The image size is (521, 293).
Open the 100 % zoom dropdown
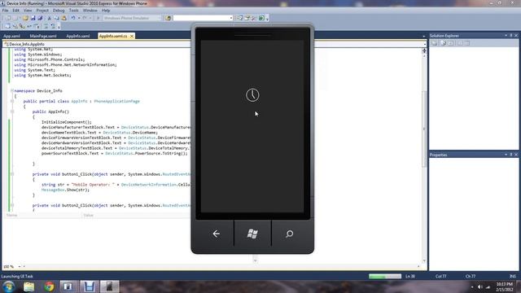coord(20,266)
